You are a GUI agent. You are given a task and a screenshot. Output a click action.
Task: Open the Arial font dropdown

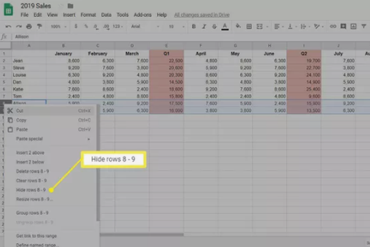pyautogui.click(x=145, y=27)
